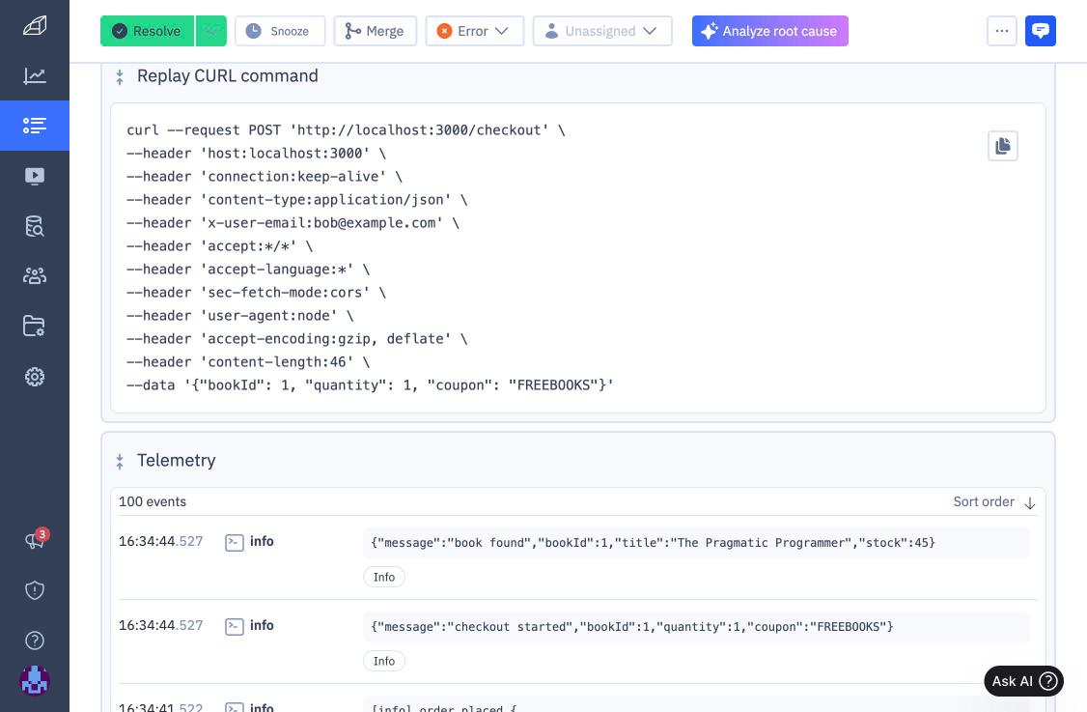Open the help question mark icon in sidebar
Image resolution: width=1087 pixels, height=712 pixels.
tap(35, 641)
